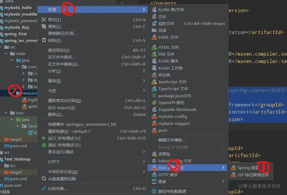Click the copy icon beside 复制

tap(44, 26)
